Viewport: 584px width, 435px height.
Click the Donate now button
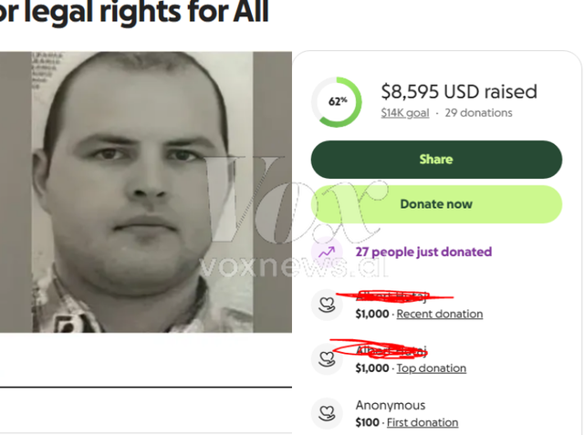click(x=436, y=204)
